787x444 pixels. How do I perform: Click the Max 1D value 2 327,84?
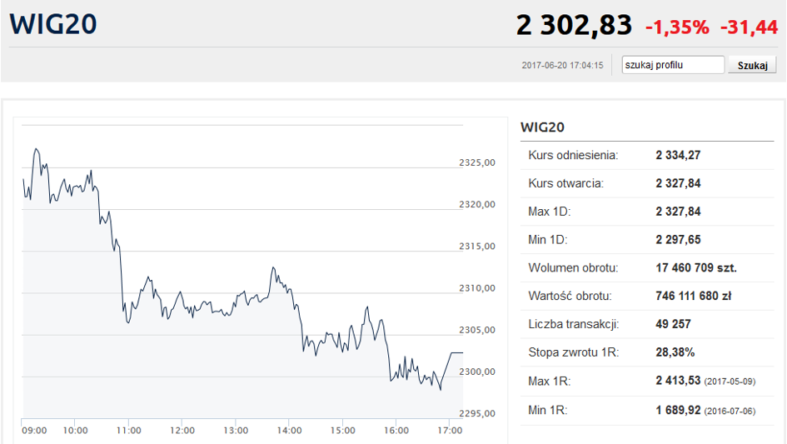(x=678, y=212)
